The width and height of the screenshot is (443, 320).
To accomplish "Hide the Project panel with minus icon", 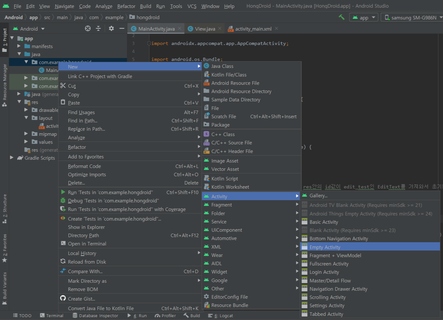I will point(122,28).
